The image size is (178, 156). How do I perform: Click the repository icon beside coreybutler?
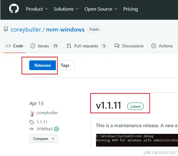click(6, 29)
